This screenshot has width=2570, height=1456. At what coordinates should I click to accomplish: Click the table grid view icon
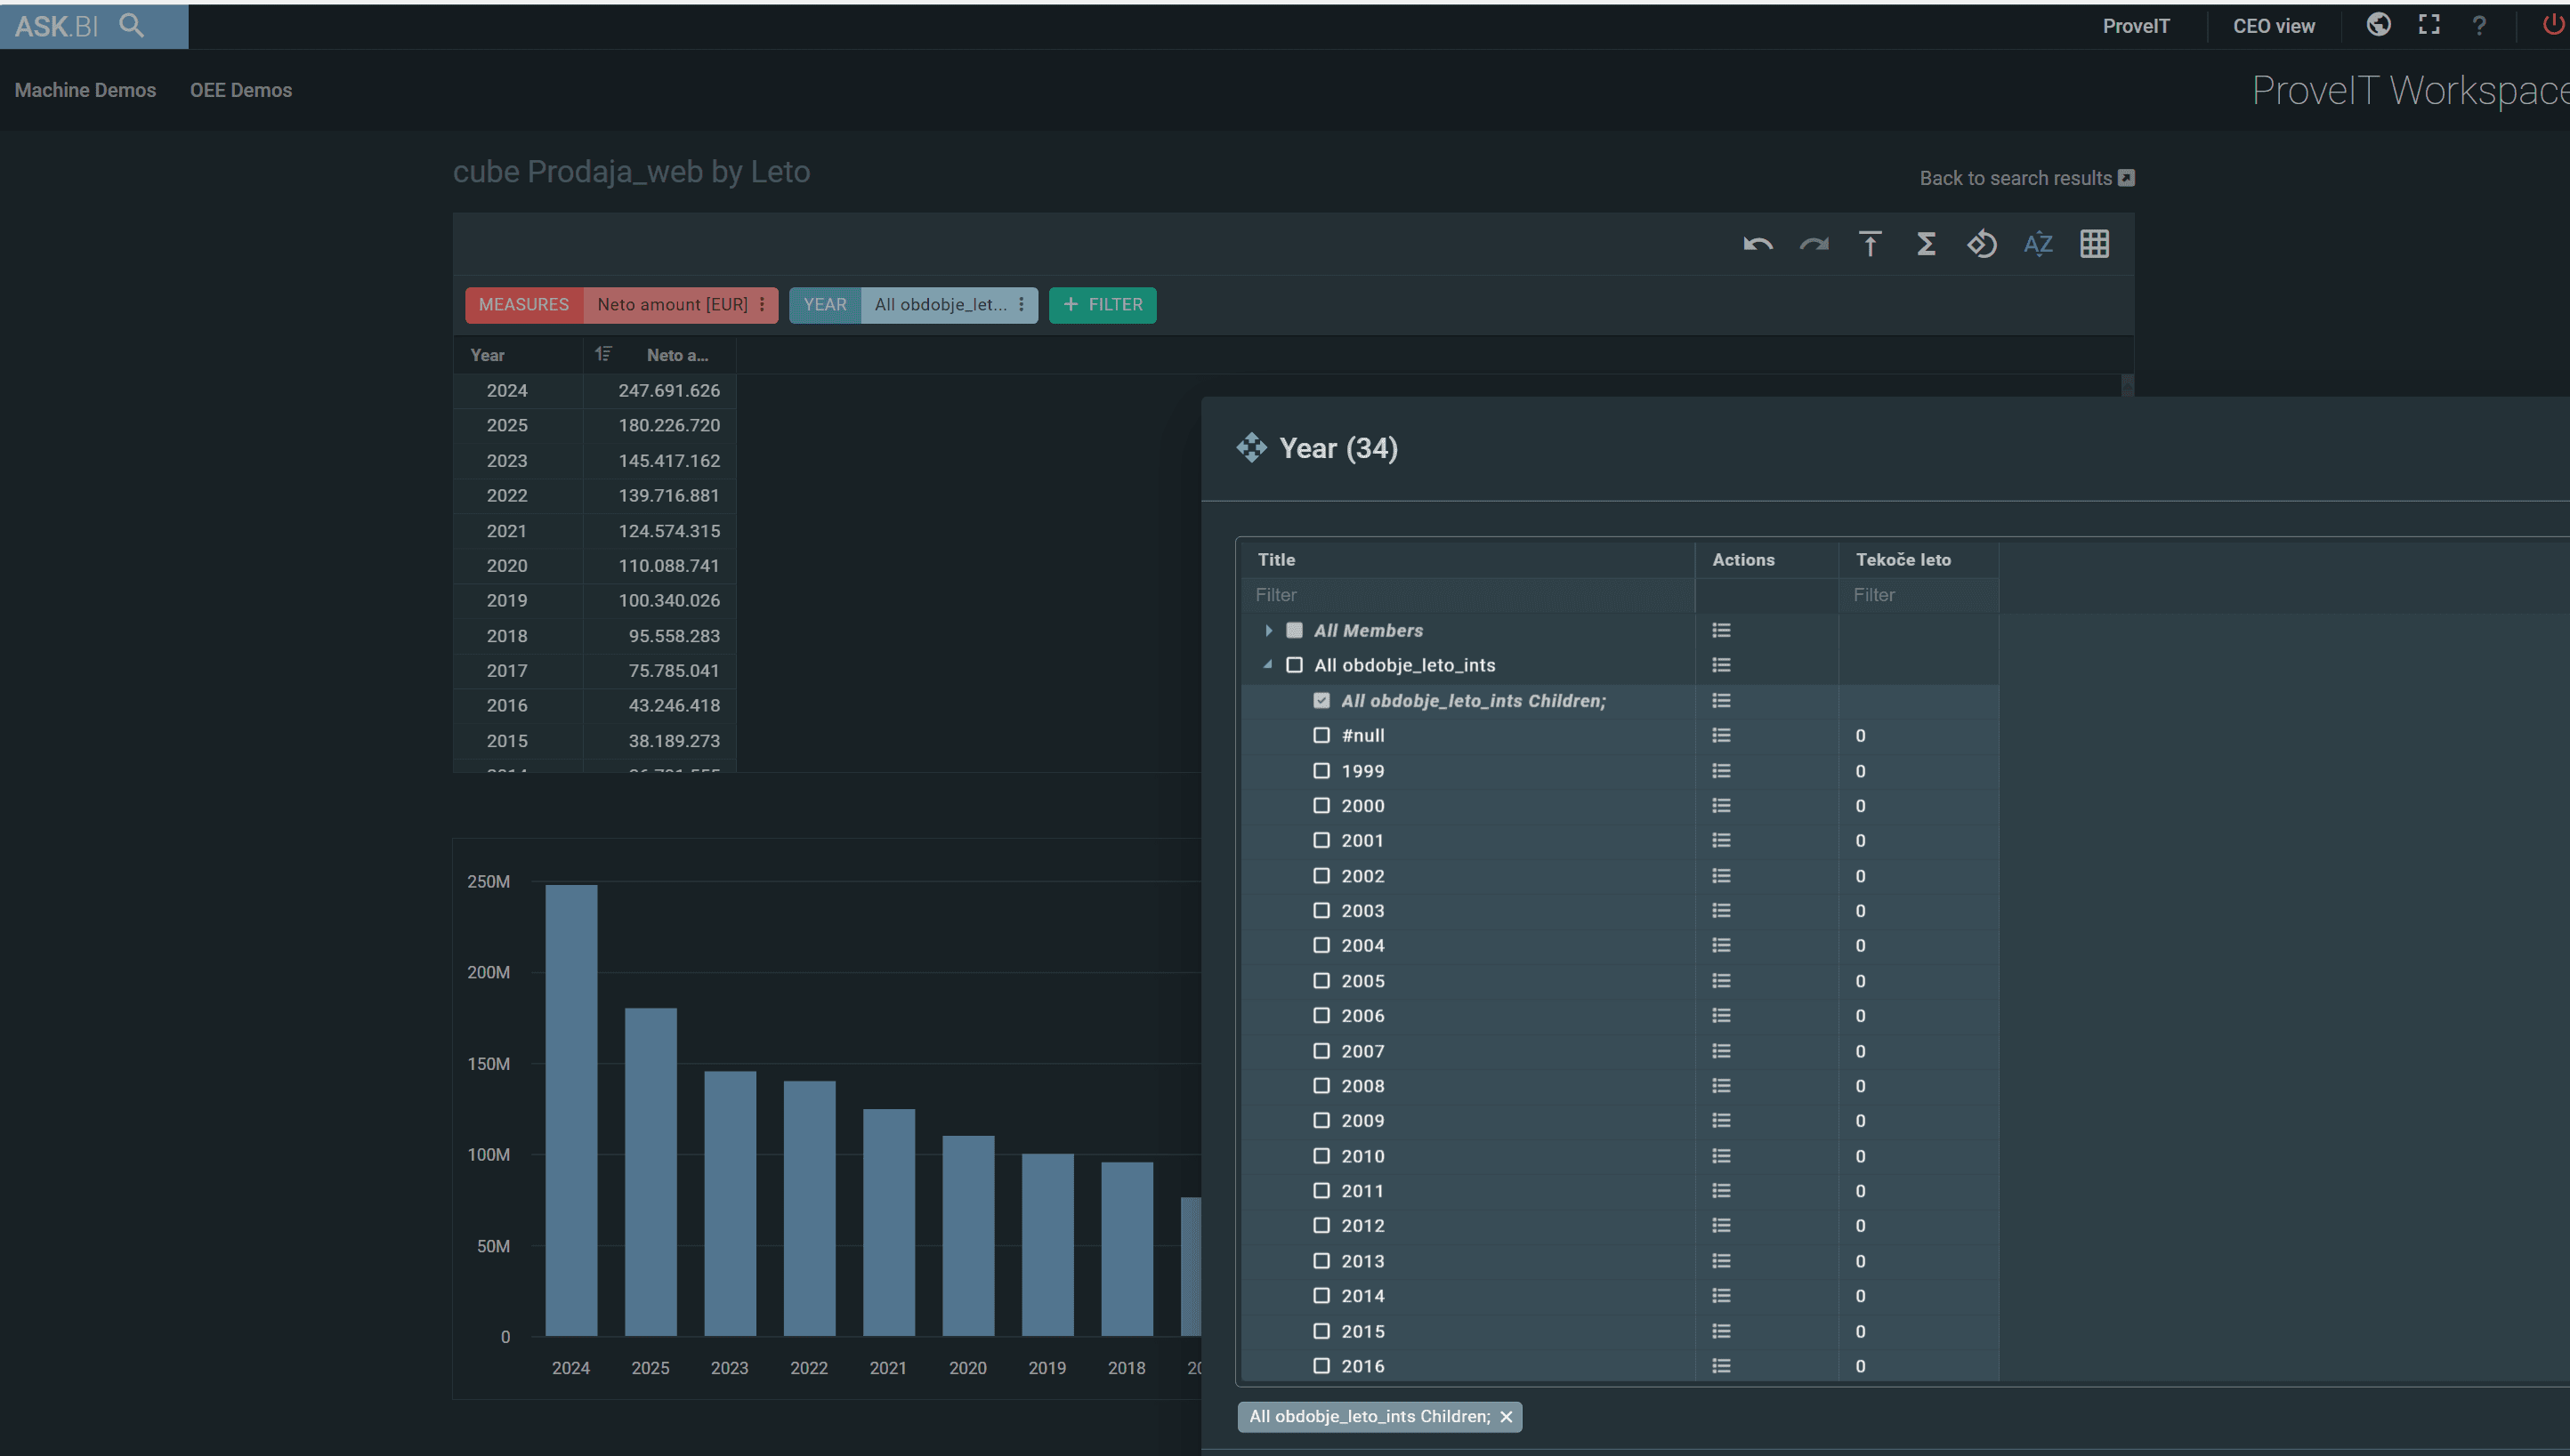[2094, 244]
